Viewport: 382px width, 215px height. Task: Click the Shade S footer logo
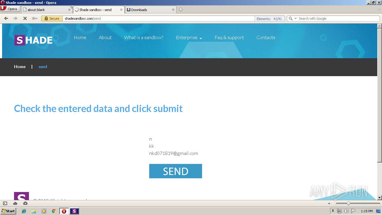(21, 196)
